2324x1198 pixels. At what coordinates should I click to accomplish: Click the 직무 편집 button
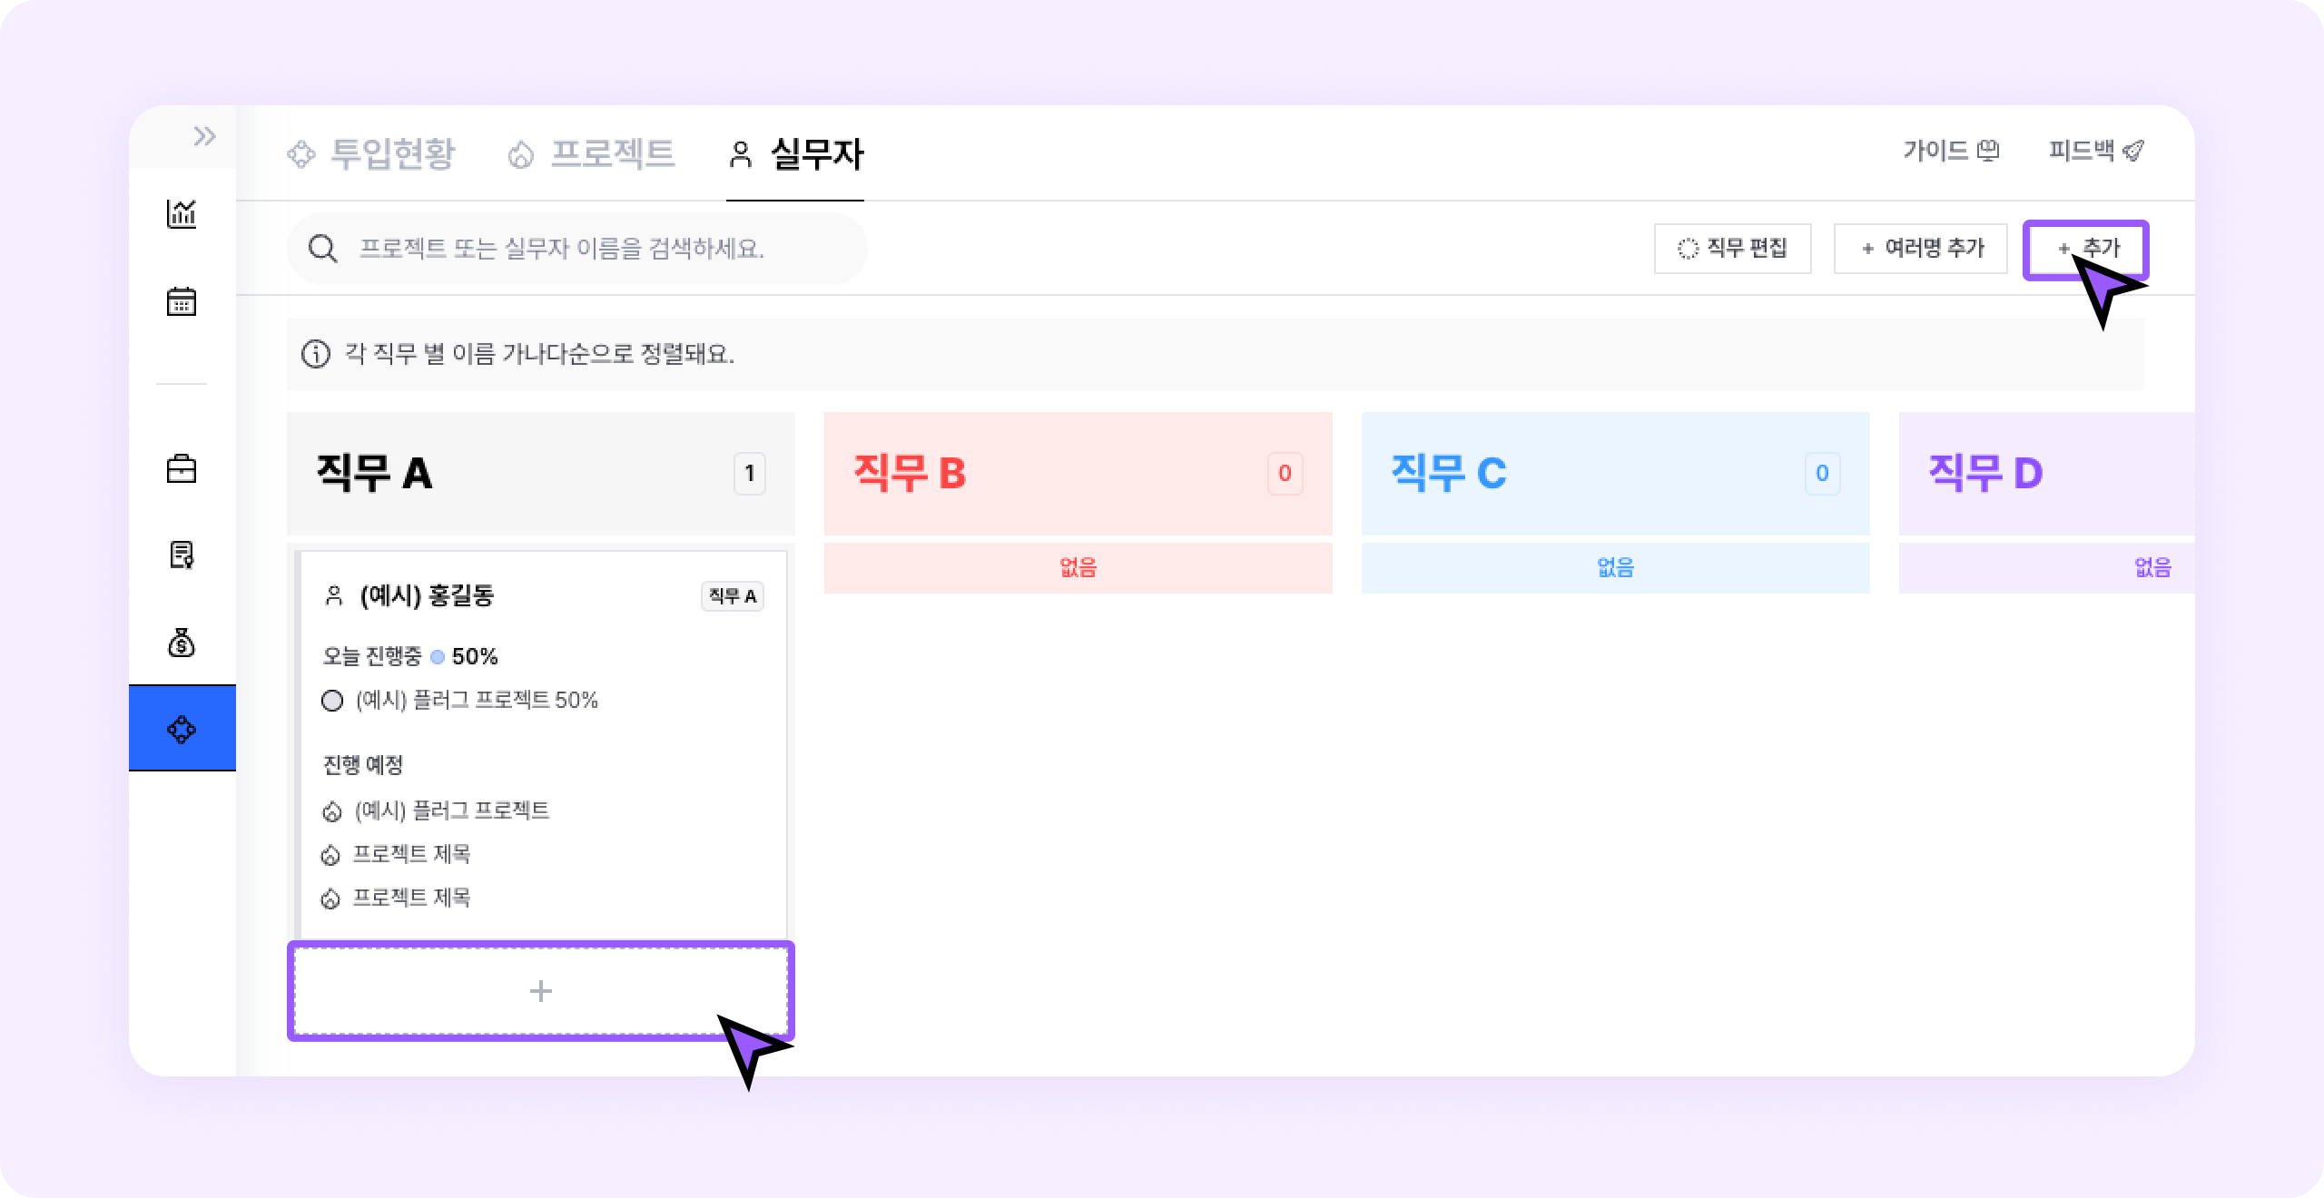1733,249
